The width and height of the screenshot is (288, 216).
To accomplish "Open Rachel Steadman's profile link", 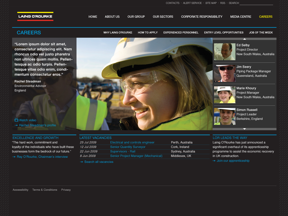I will click(x=37, y=125).
